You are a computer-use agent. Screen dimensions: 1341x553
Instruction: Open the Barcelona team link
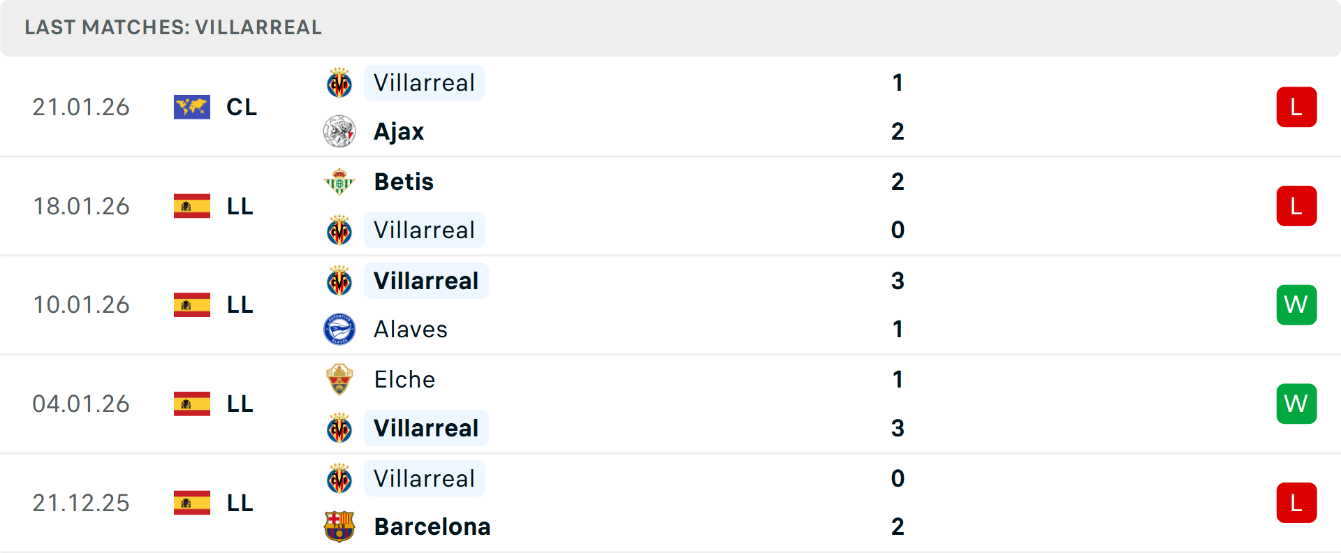coord(432,526)
